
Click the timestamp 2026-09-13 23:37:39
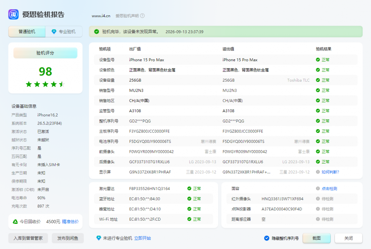point(184,32)
